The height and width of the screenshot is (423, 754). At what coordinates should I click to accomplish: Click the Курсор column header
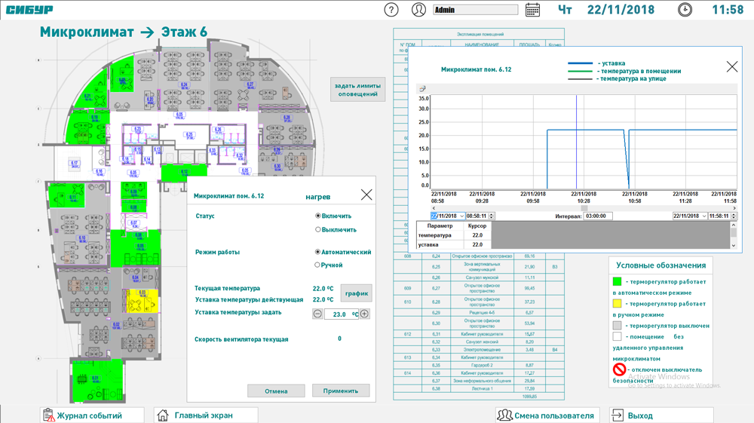pos(477,226)
